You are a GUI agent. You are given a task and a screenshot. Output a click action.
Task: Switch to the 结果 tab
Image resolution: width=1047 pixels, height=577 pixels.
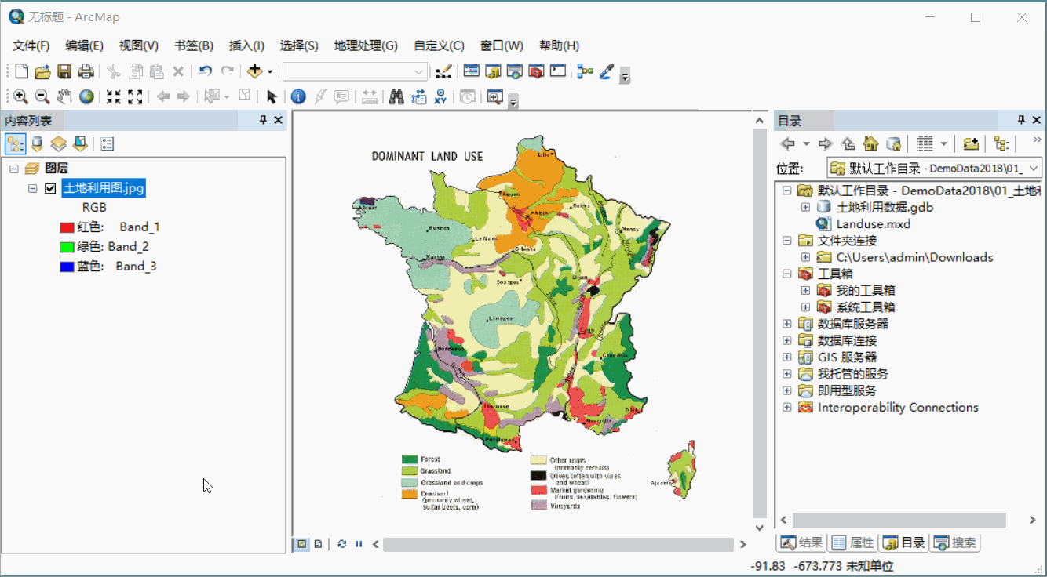(x=801, y=543)
